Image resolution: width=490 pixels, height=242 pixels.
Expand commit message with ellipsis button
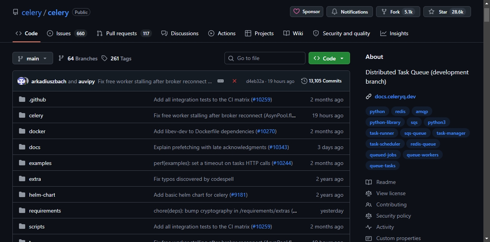(x=221, y=81)
